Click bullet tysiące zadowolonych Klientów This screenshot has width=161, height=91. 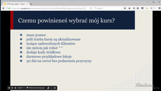pos(51,44)
